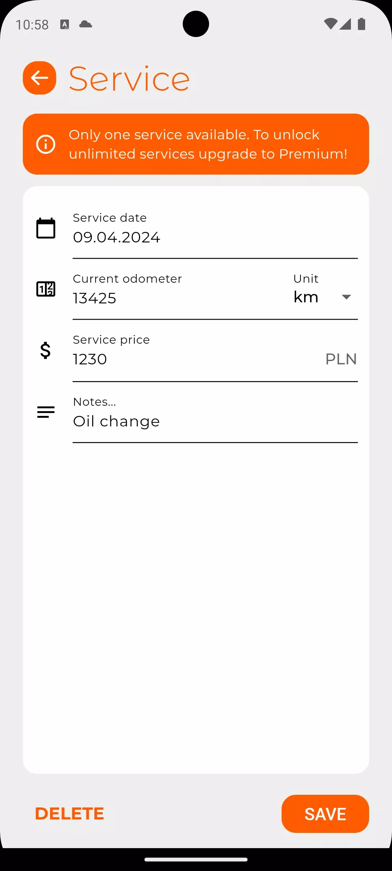The height and width of the screenshot is (871, 392).
Task: Tap the upgrade to Premium banner text
Action: point(208,144)
